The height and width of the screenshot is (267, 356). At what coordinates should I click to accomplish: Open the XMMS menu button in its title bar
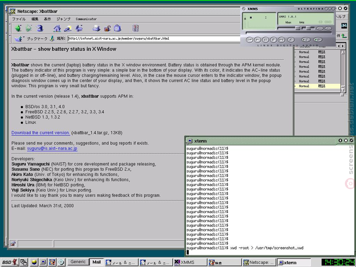[x=243, y=8]
